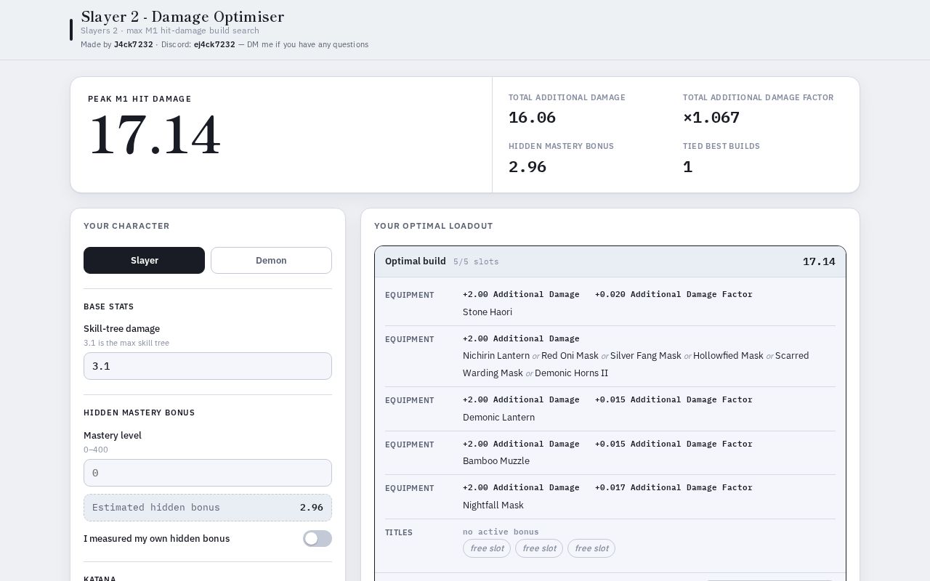The image size is (930, 581).
Task: Click the Skill-tree damage input field
Action: tap(208, 366)
